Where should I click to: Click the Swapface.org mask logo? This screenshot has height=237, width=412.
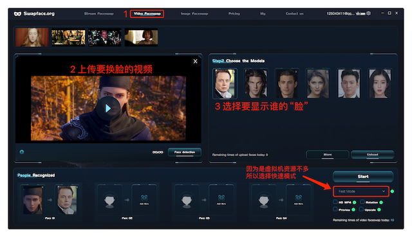pyautogui.click(x=17, y=13)
